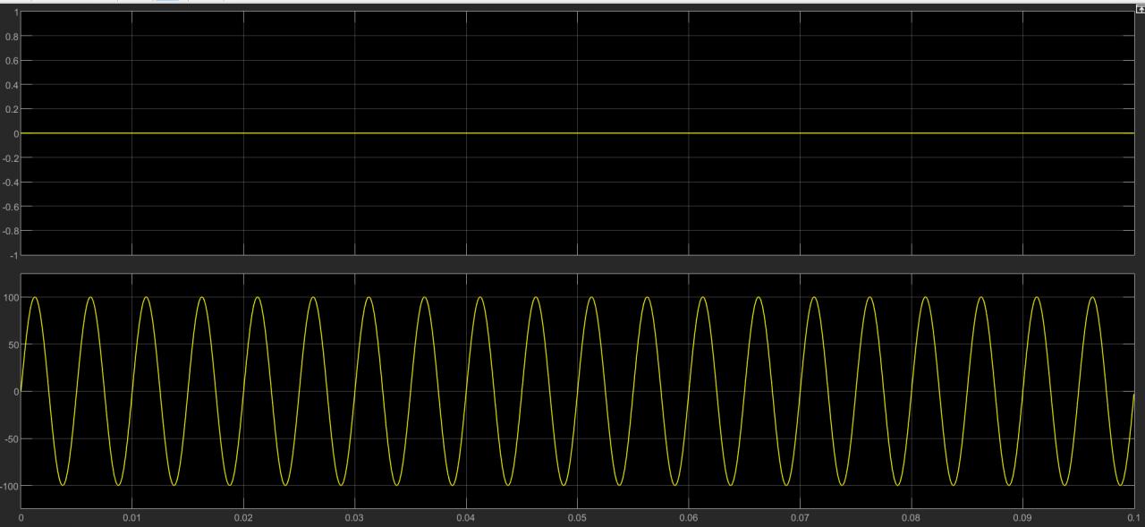Screen dimensions: 1145x527
Task: Click the 0.4 tick label on upper axis
Action: (x=12, y=85)
